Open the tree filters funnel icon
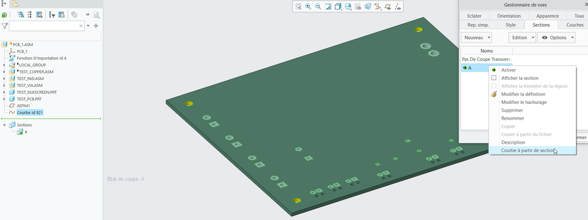 [52, 15]
